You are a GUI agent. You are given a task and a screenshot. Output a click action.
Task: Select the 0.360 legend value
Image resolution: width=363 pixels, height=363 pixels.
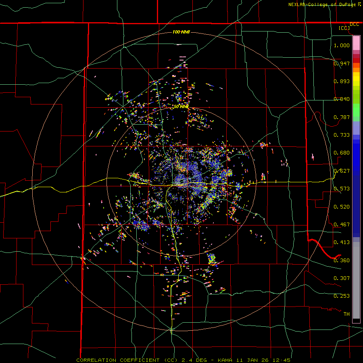342,261
